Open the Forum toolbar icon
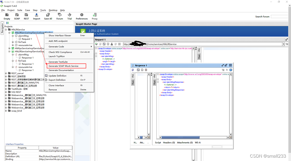291x161 pixels. [x=60, y=15]
